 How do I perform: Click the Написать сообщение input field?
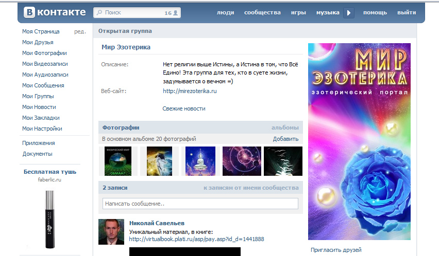coord(200,204)
